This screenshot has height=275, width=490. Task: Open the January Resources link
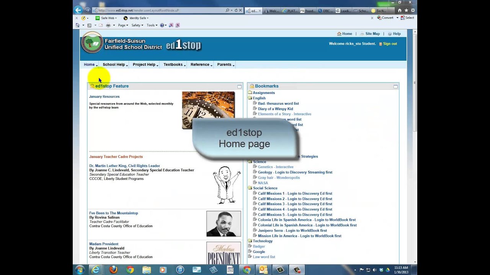(104, 97)
